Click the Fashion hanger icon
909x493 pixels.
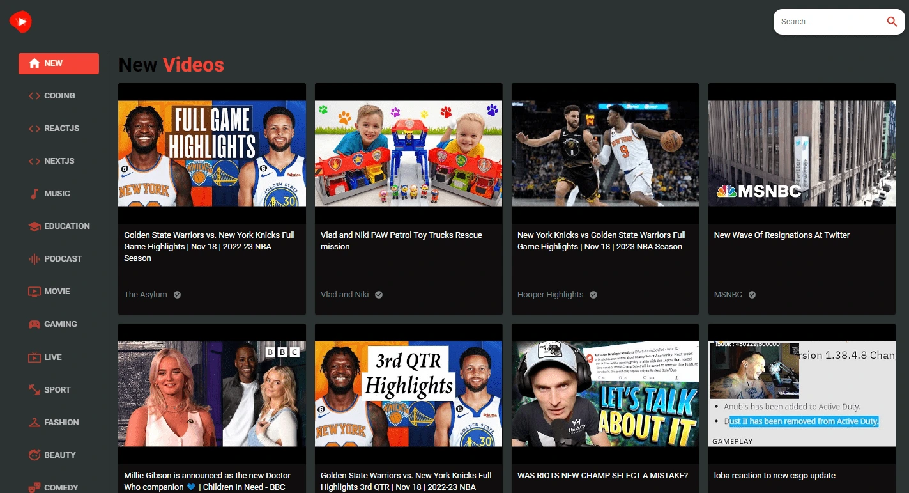[34, 423]
